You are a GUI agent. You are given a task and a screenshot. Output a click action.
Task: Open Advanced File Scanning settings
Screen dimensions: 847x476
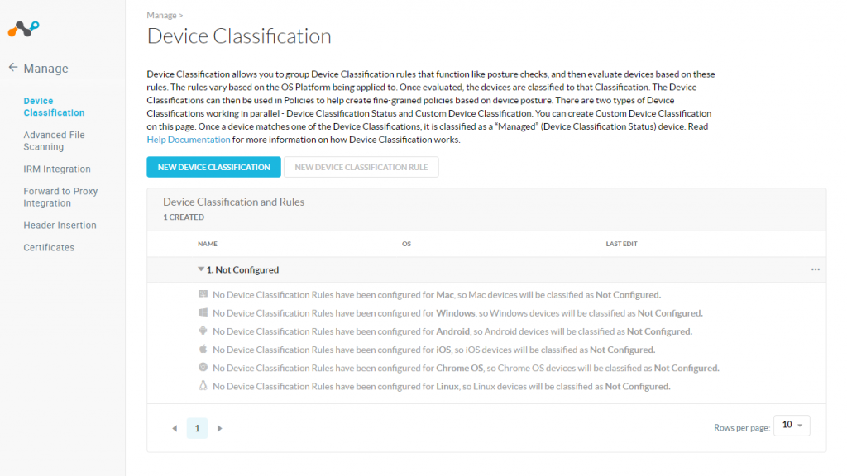(x=54, y=140)
